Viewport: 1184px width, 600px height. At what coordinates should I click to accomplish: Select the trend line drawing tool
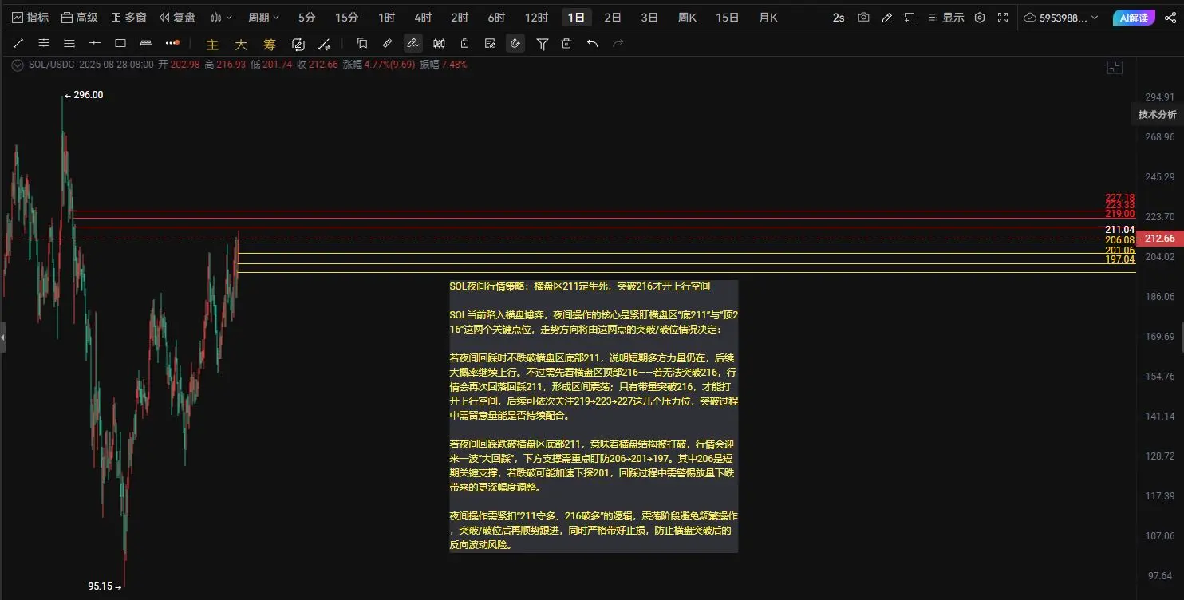coord(18,44)
